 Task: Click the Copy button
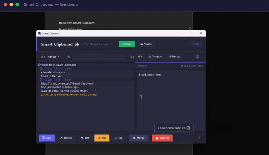pos(47,138)
